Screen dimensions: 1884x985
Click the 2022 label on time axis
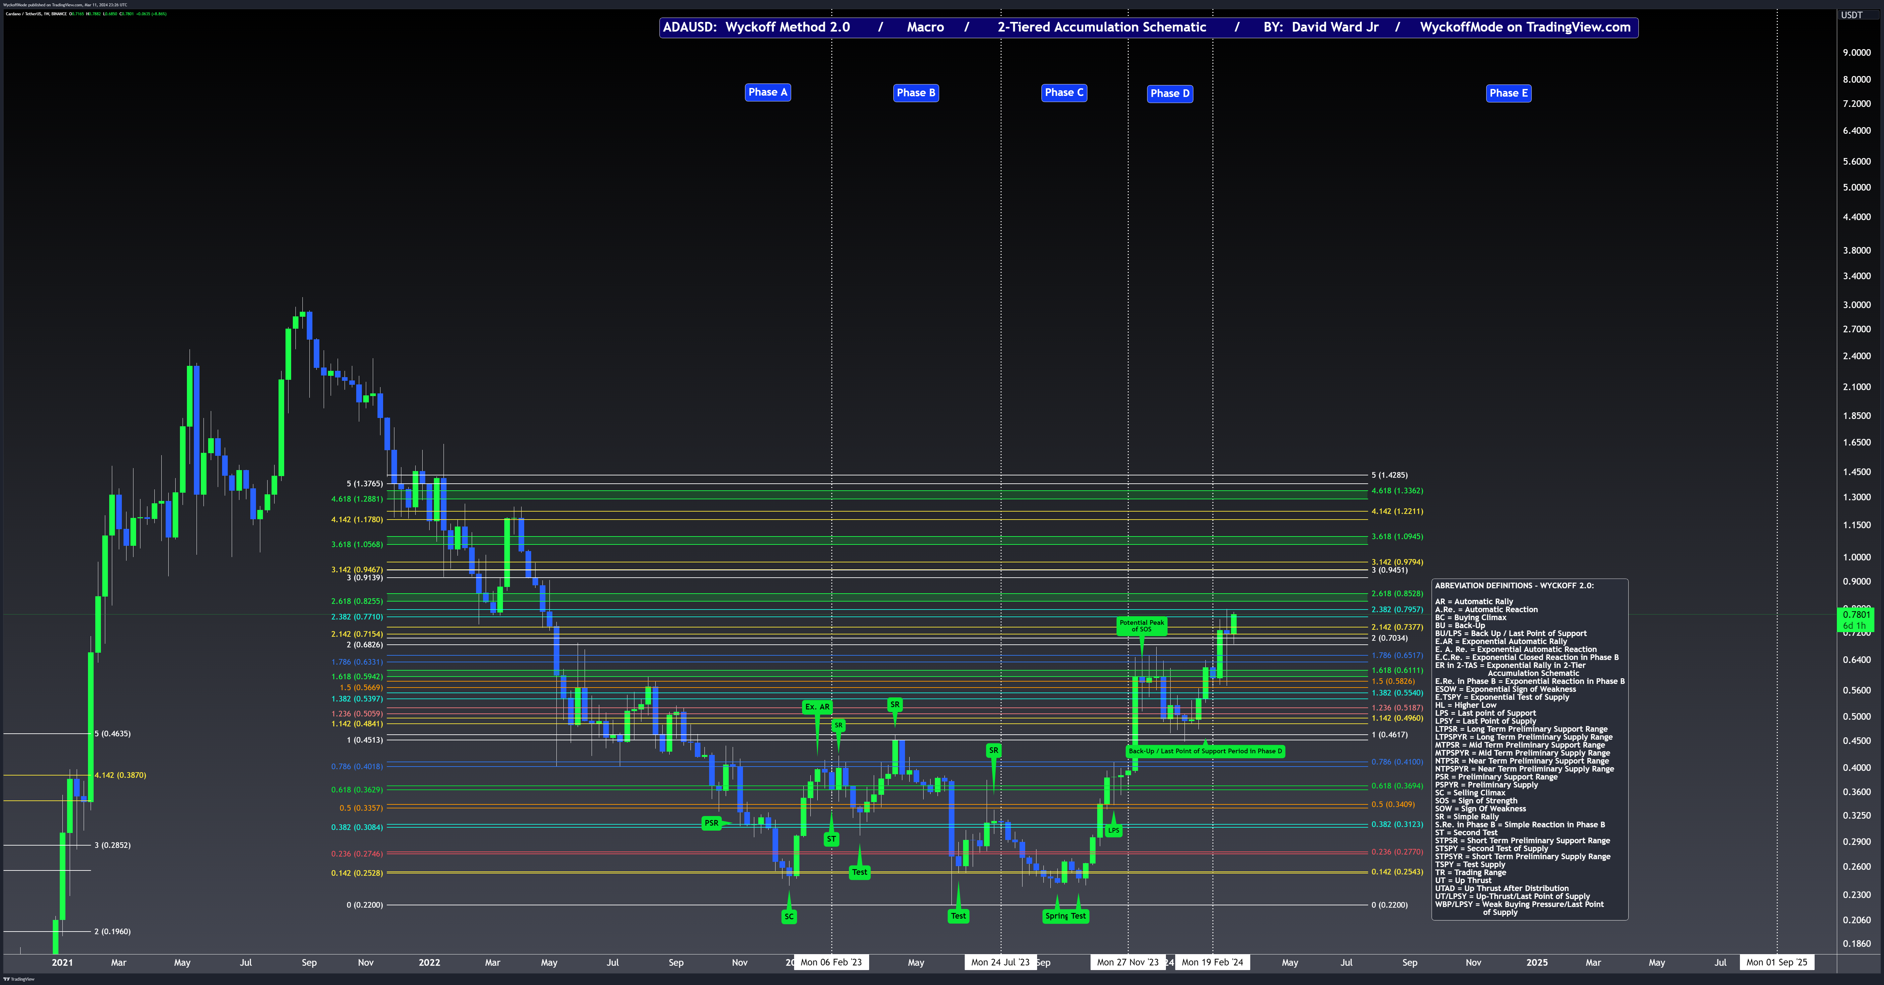pos(429,962)
